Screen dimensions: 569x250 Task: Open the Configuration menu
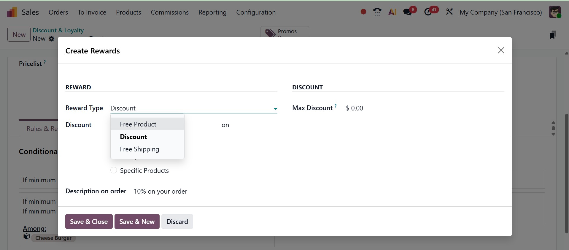click(x=256, y=12)
